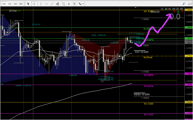Screen dimensions: 193x120
Task: Click the gray 1.18047 current price tag
Action: [x=189, y=43]
